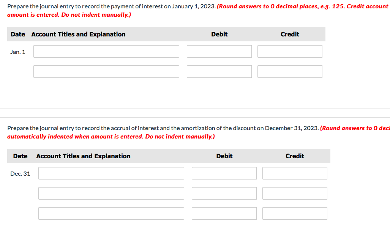The height and width of the screenshot is (244, 390).
Task: Select the Debit field in the first Jan. 1 row
Action: tap(219, 51)
